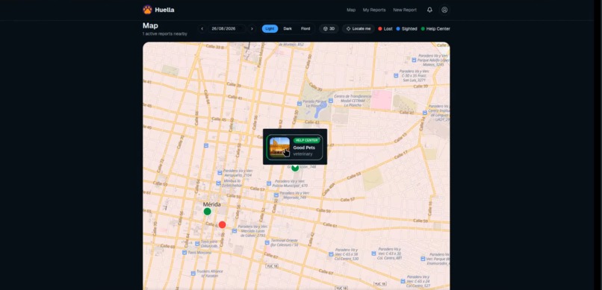Image resolution: width=602 pixels, height=290 pixels.
Task: Switch map style to Dark
Action: 288,29
